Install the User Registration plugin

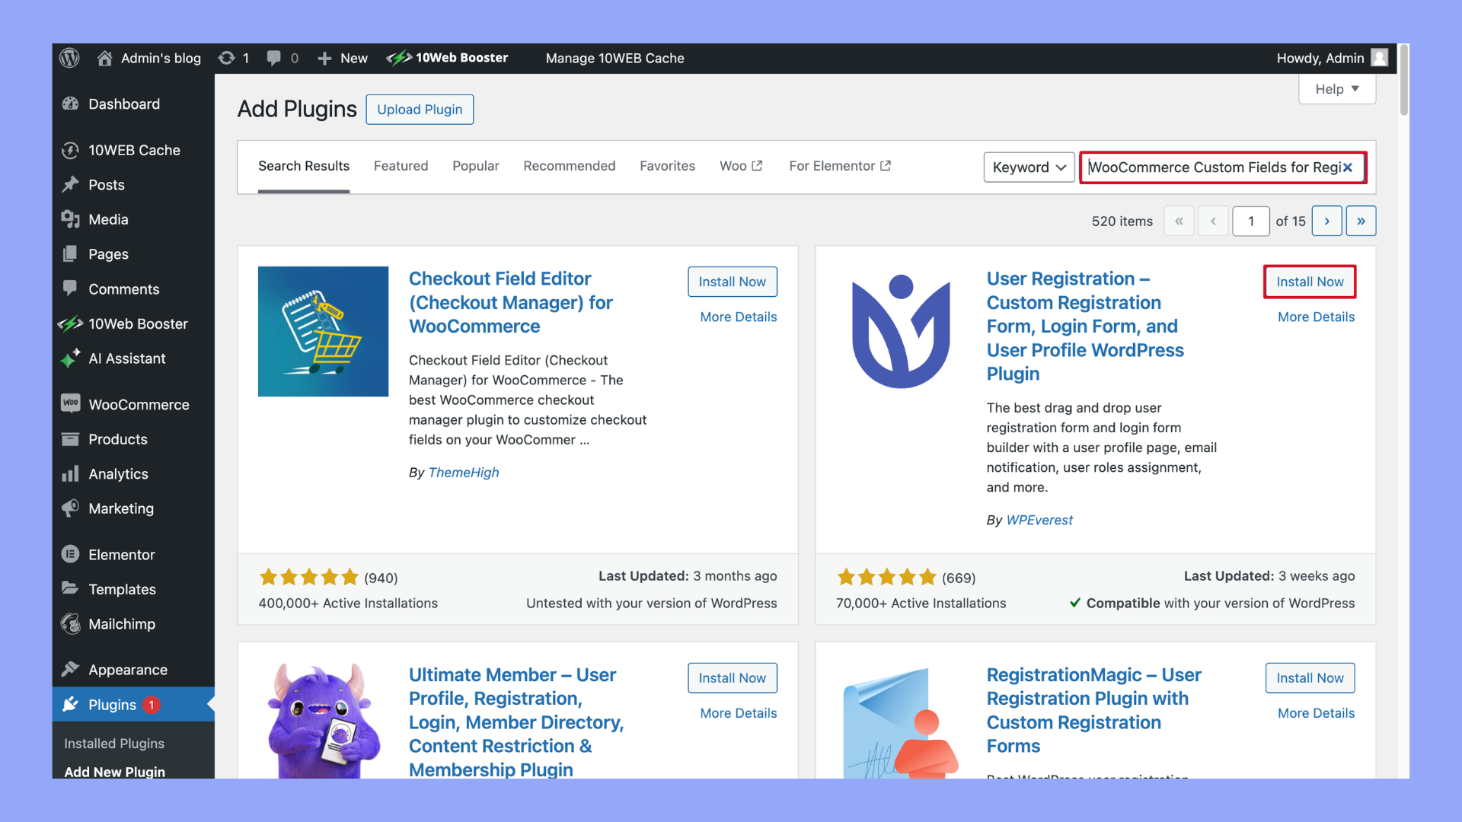[x=1310, y=282]
